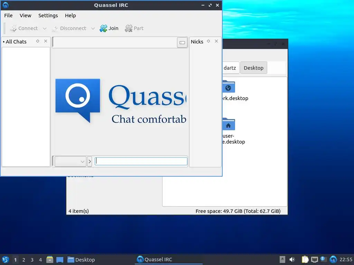This screenshot has width=354, height=265.
Task: Open the Help menu
Action: tap(70, 16)
